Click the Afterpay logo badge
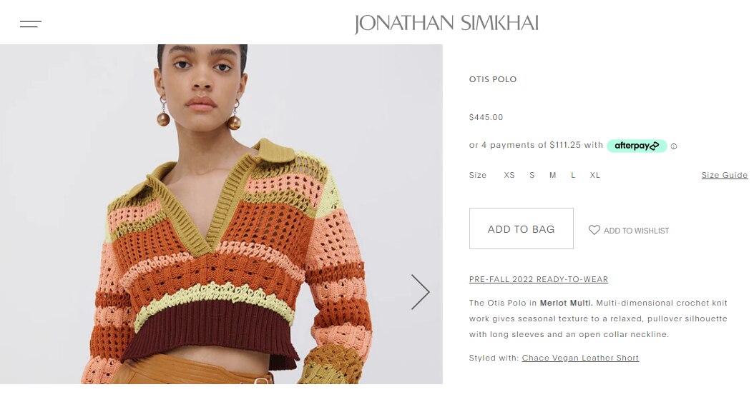This screenshot has width=754, height=397. [637, 146]
